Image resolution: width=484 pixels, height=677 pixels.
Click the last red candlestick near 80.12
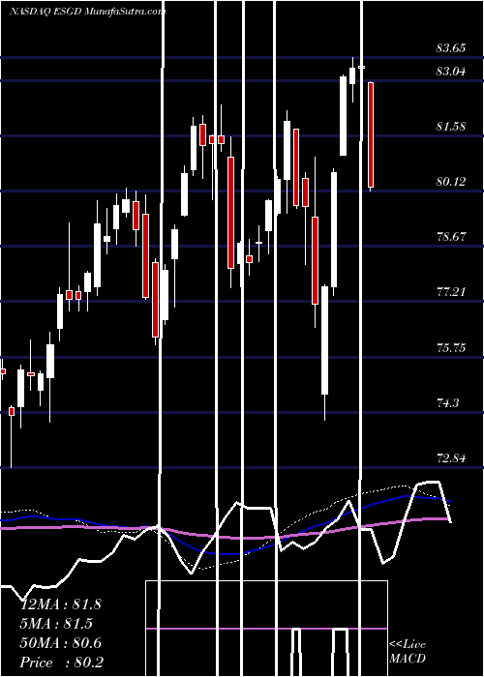(x=371, y=134)
